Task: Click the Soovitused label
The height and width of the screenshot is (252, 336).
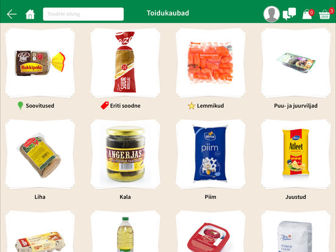Action: 40,106
